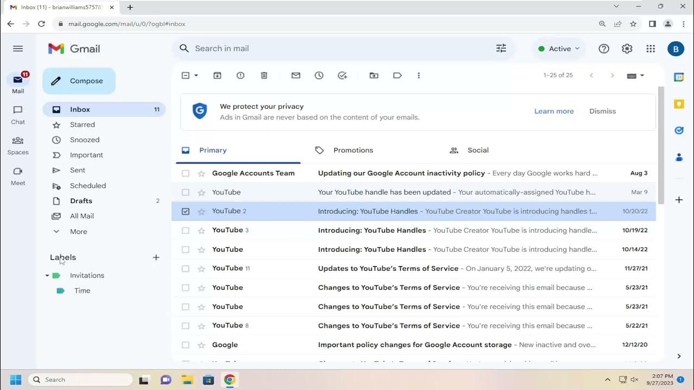Select the YouTube 8 email dated 5/22/21
This screenshot has height=390, width=694.
coord(185,326)
